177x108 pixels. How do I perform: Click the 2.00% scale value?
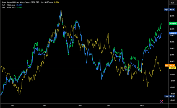click(x=172, y=55)
